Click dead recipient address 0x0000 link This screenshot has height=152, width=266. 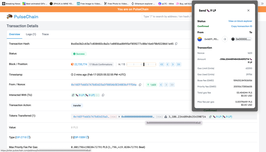138,117
